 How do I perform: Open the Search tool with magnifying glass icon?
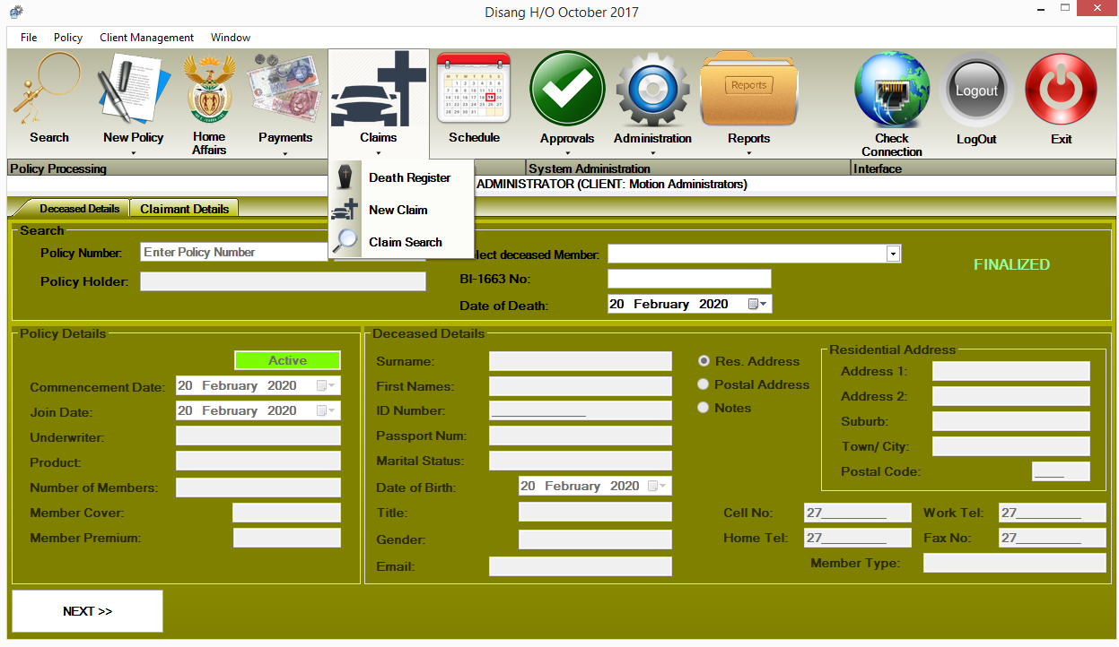[48, 90]
